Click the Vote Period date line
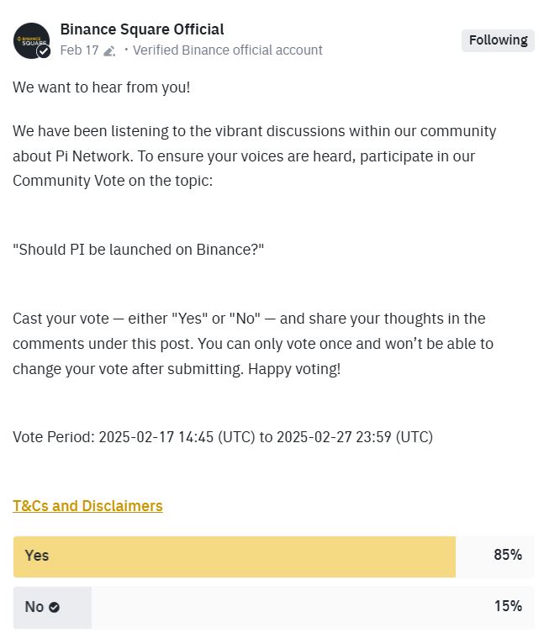This screenshot has width=544, height=633. pos(223,437)
